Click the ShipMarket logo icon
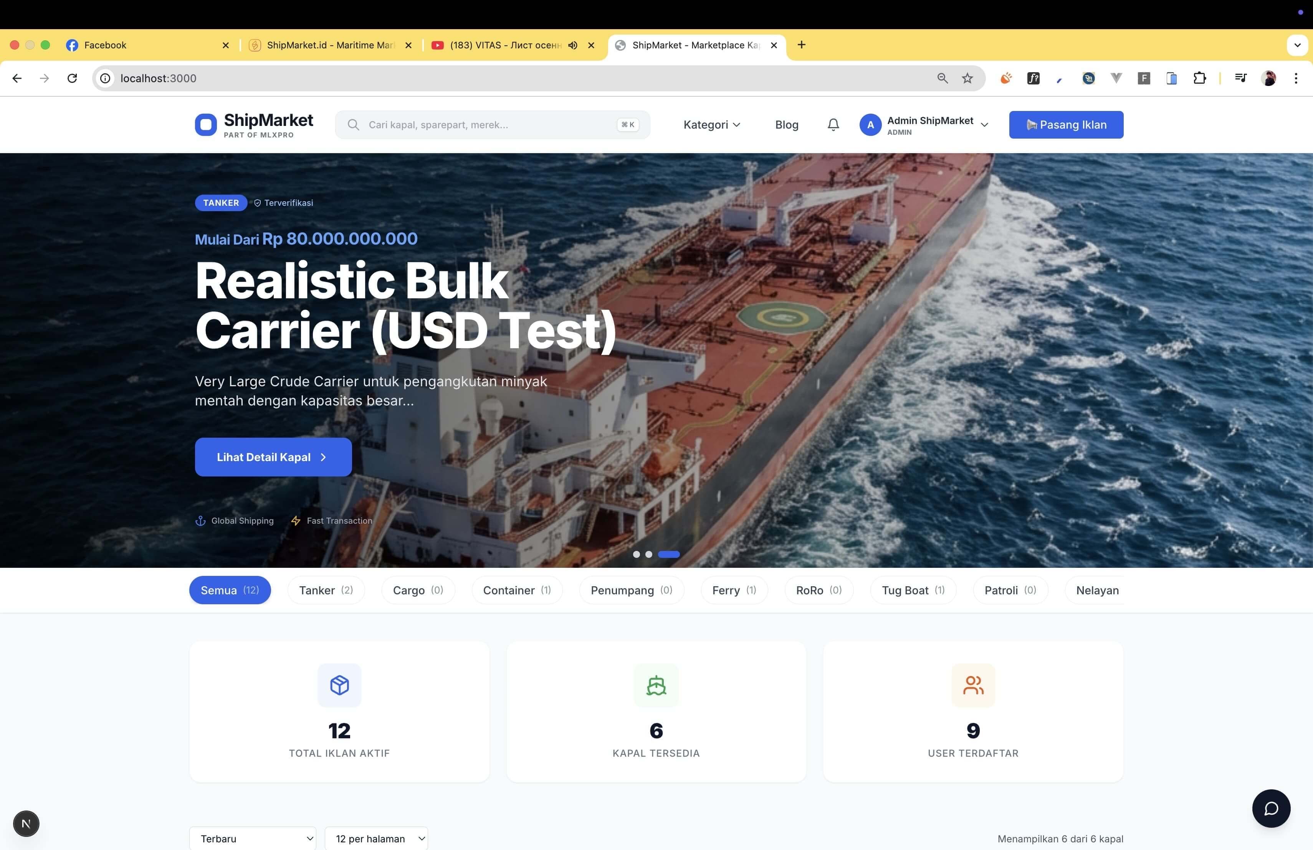The height and width of the screenshot is (850, 1313). click(205, 125)
